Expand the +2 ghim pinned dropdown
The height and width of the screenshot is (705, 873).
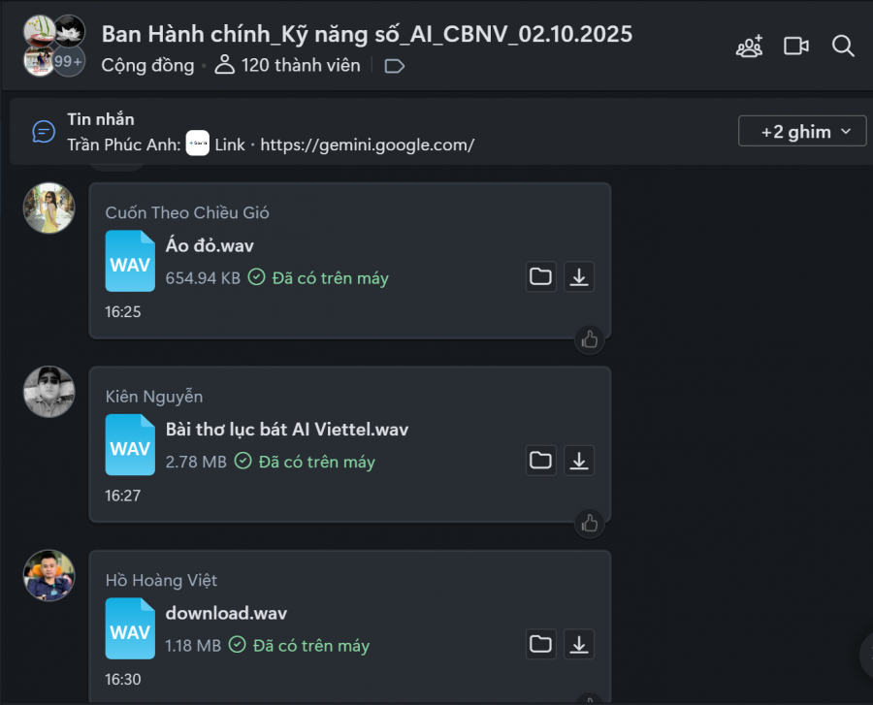[801, 132]
